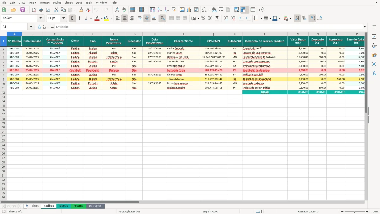
Task: Switch to the Resumo sheet tab
Action: (x=78, y=206)
